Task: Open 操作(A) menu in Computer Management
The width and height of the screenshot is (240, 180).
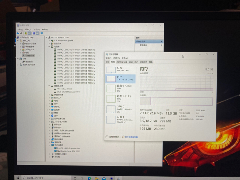Action: [28, 29]
